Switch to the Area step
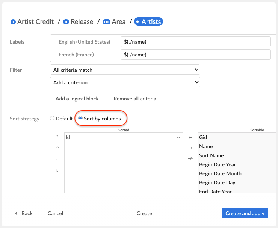Viewport: 278px width, 228px height. pyautogui.click(x=114, y=22)
